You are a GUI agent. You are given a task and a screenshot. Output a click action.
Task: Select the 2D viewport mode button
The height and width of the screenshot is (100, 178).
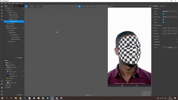(28, 6)
